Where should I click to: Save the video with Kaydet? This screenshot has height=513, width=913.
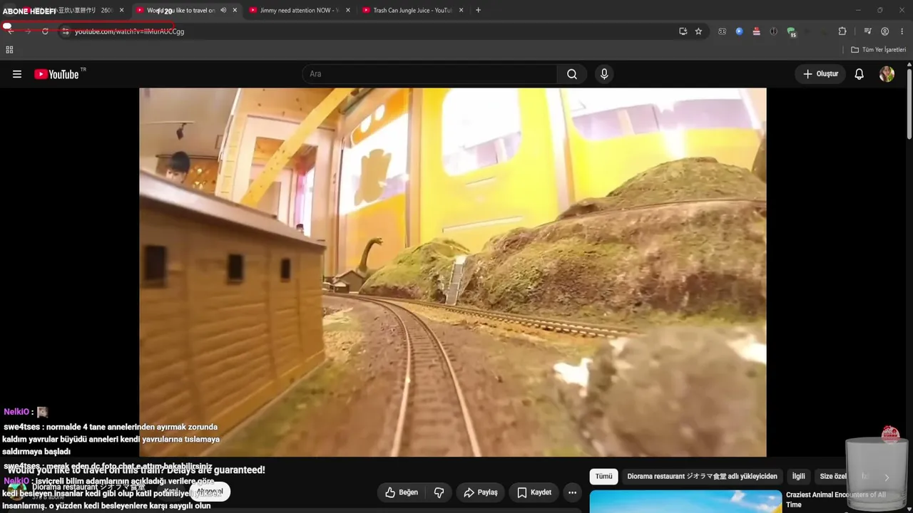(534, 492)
